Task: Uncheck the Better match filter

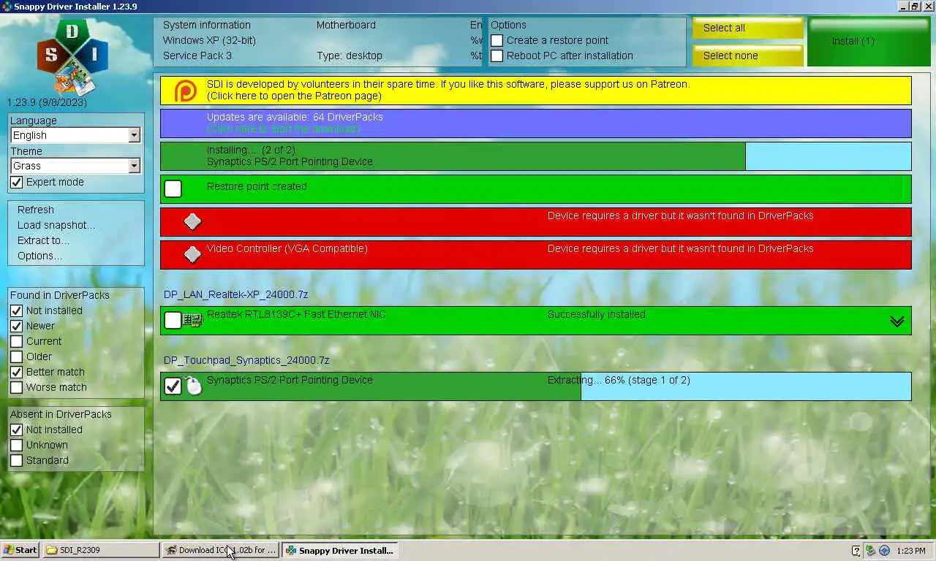Action: (x=17, y=373)
